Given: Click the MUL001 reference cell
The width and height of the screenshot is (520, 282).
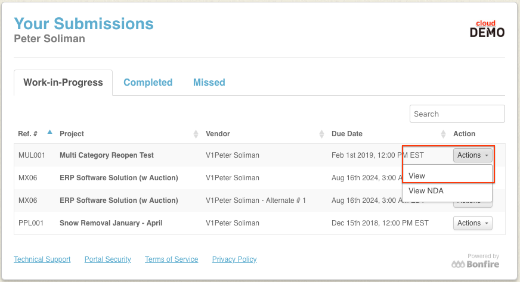Looking at the screenshot, I should 32,155.
